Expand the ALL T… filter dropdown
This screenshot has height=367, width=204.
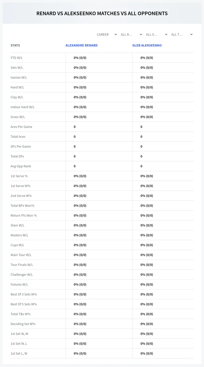coord(182,34)
